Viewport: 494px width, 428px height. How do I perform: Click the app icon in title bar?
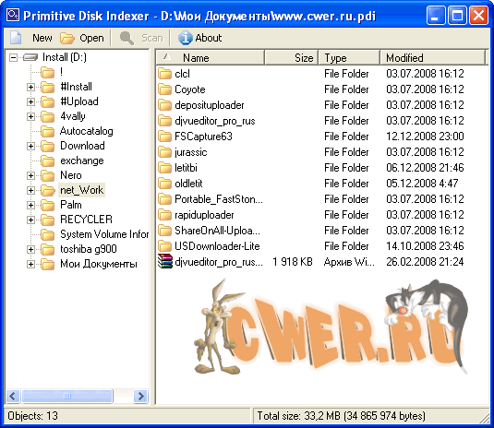coord(13,16)
